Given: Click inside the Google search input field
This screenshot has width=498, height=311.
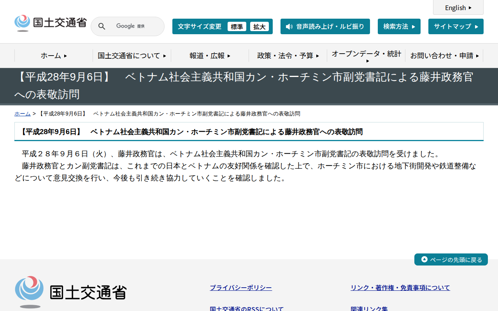Looking at the screenshot, I should pyautogui.click(x=132, y=26).
